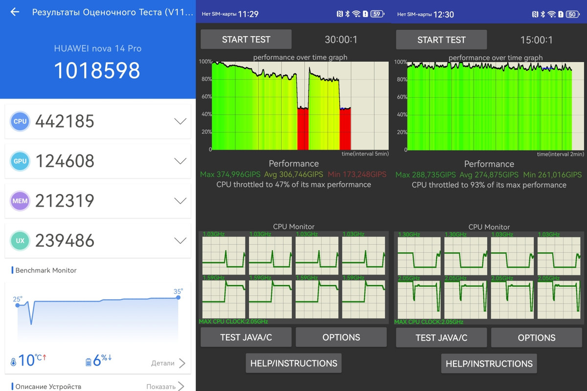Viewport: 587px width, 391px height.
Task: Tap Wi-Fi icon in the 11:29 status bar
Action: tap(357, 14)
